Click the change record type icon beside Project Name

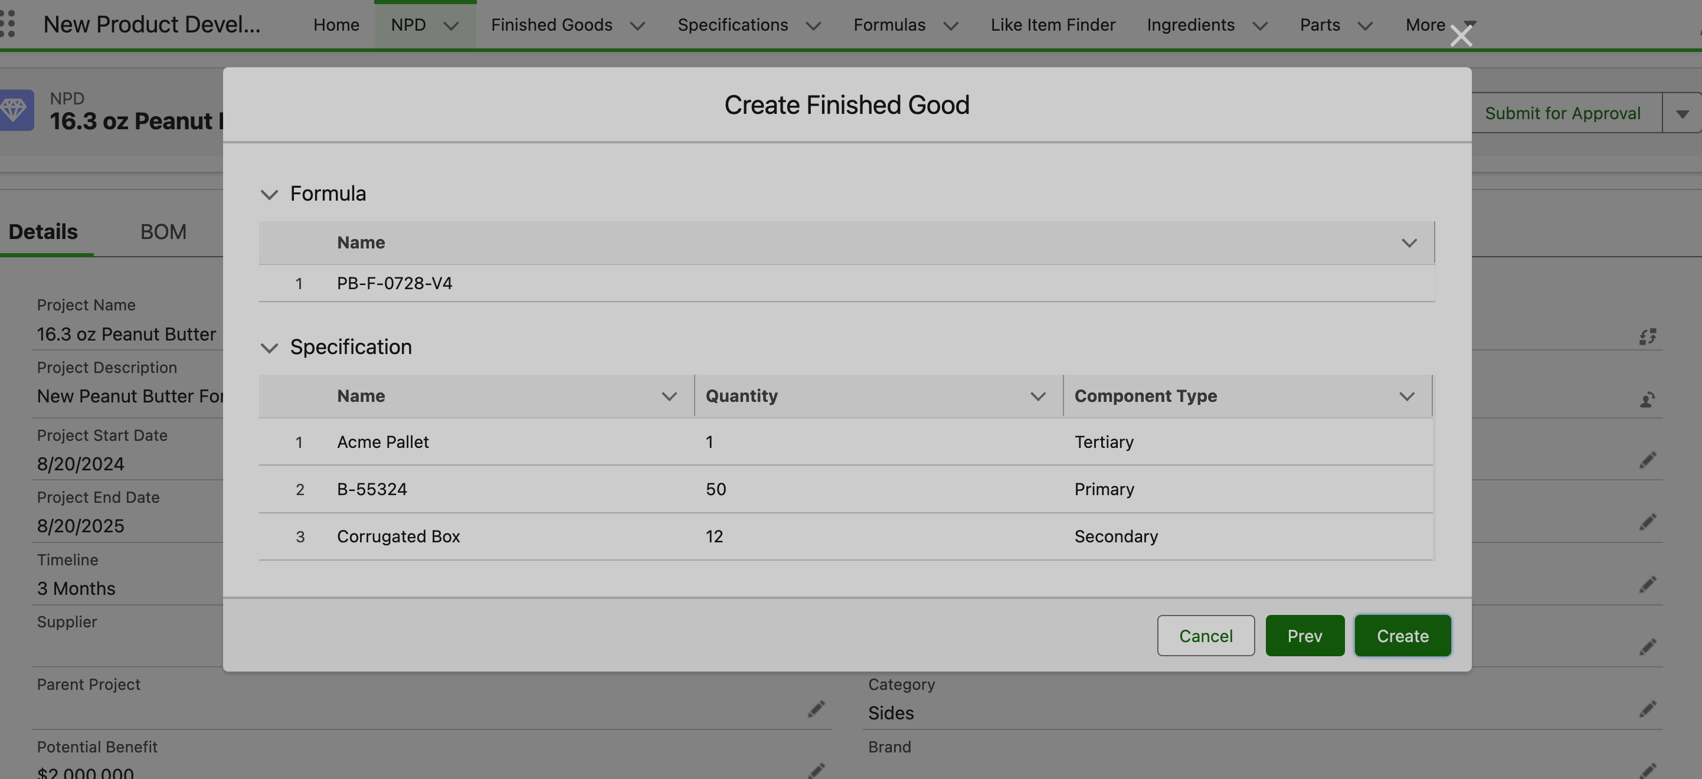(1647, 336)
